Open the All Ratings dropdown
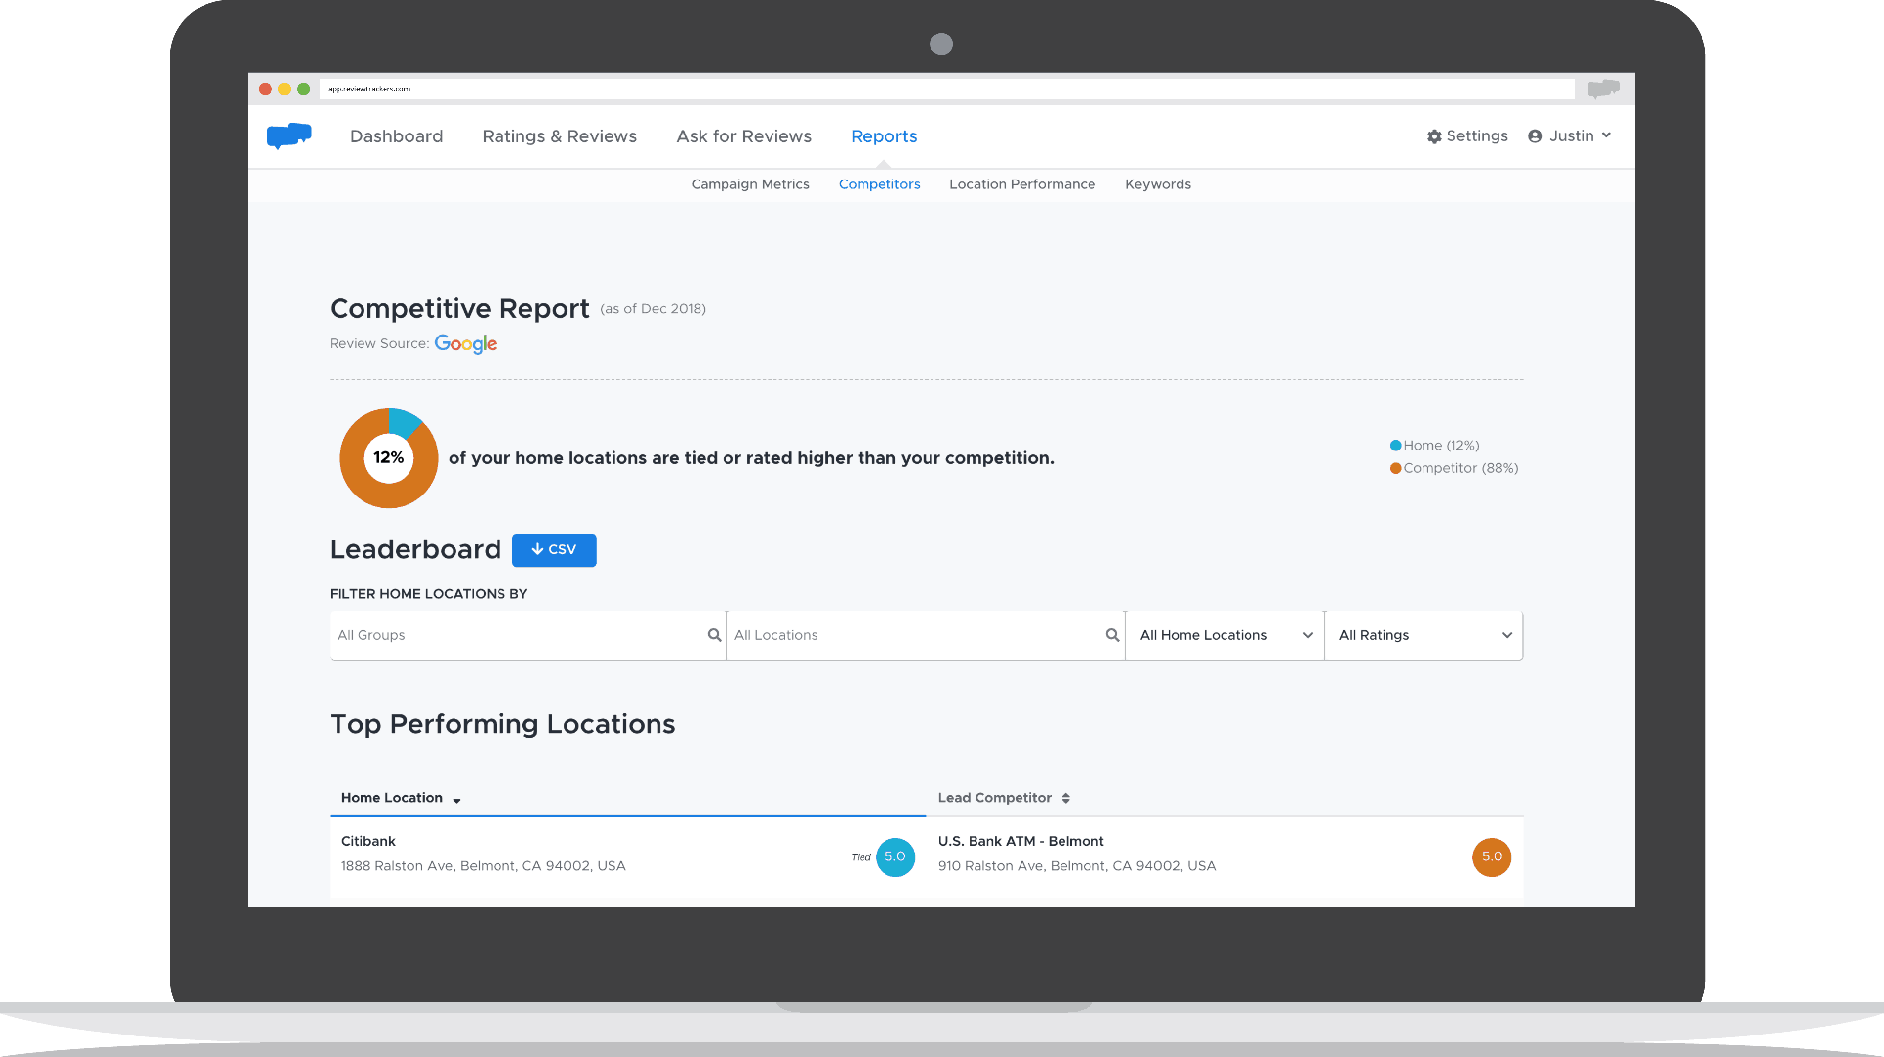The height and width of the screenshot is (1057, 1884). tap(1423, 635)
